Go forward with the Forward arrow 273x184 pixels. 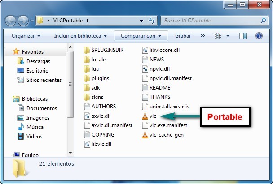[x=23, y=21]
